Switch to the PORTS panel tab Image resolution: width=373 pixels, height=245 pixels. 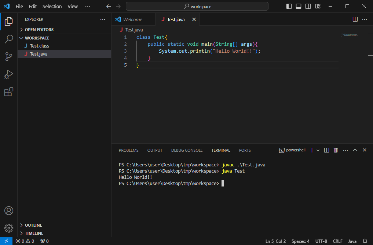(x=245, y=150)
